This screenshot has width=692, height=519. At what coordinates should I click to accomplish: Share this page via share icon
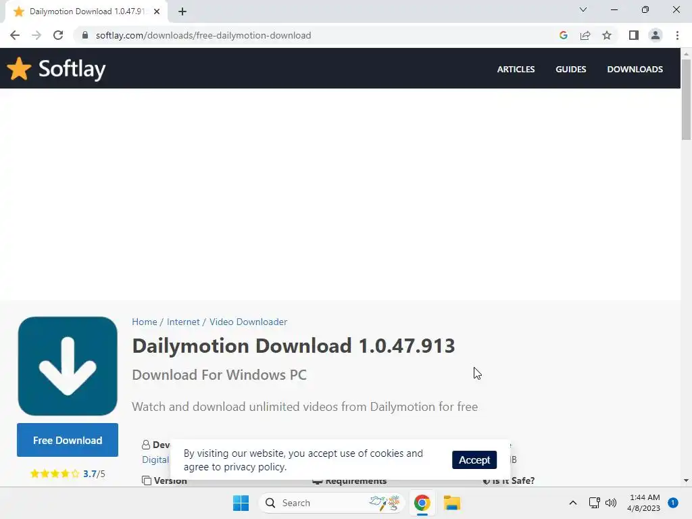[585, 35]
